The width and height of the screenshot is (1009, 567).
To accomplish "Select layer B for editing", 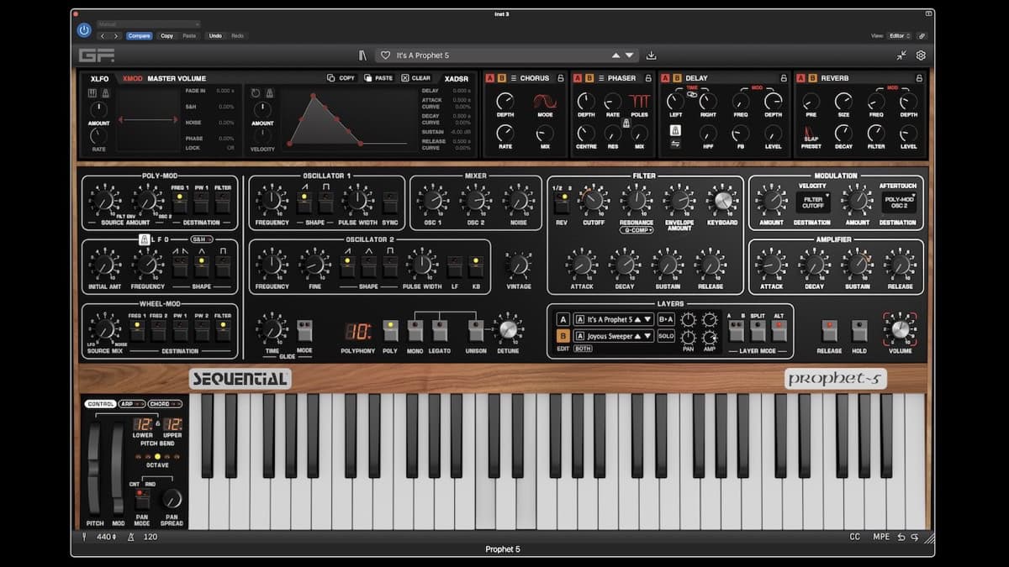I will click(x=563, y=336).
